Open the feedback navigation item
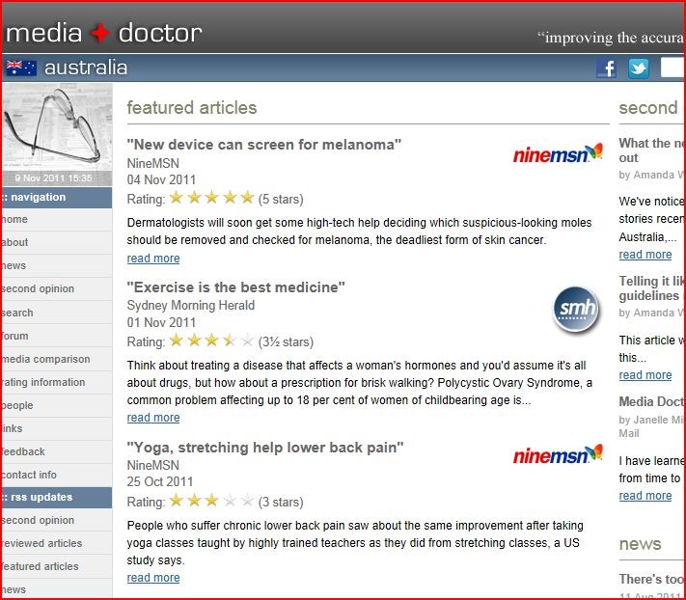Image resolution: width=686 pixels, height=600 pixels. (56, 451)
